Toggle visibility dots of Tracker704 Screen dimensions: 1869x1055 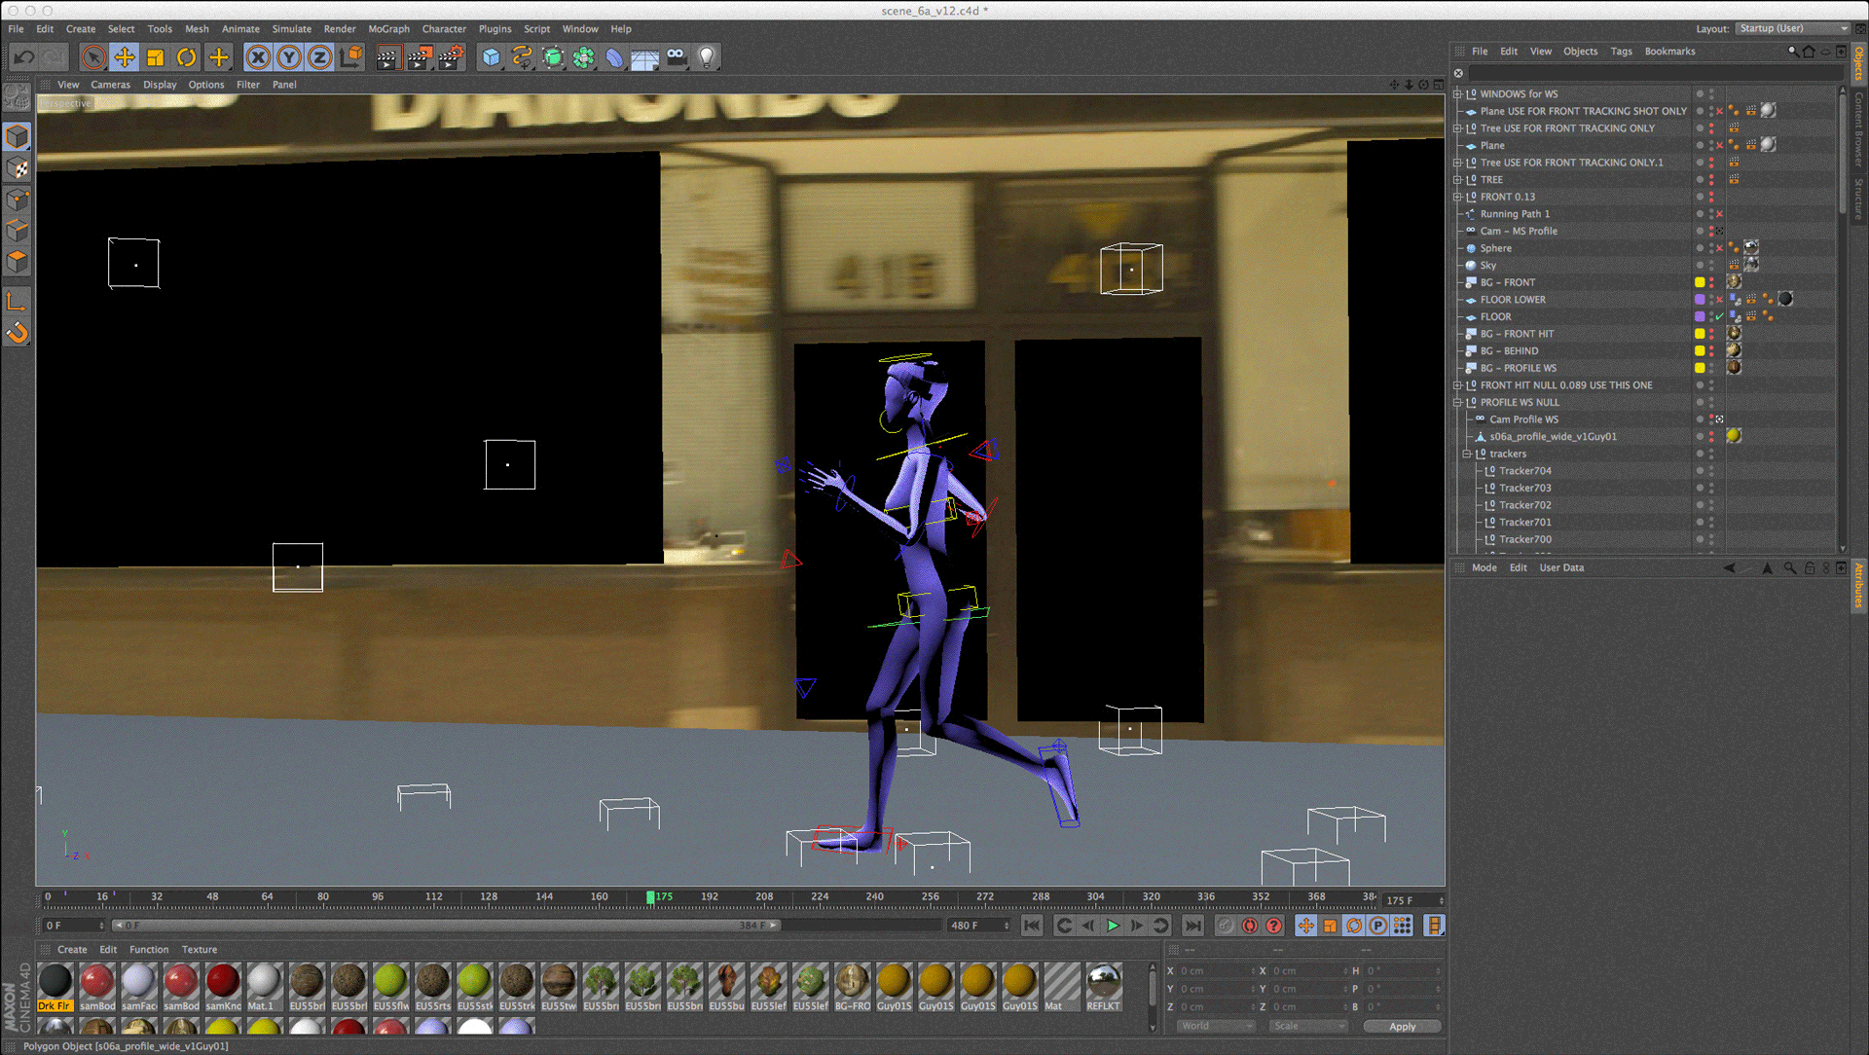coord(1711,471)
